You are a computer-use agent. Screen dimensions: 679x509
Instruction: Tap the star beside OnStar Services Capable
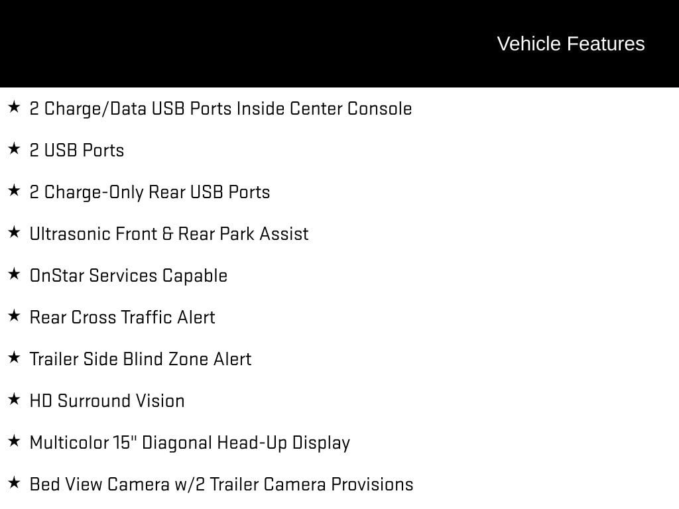click(x=14, y=274)
